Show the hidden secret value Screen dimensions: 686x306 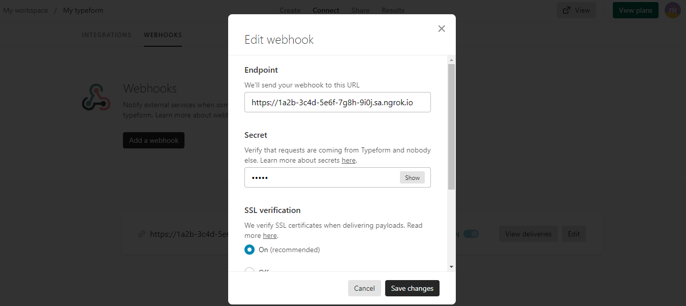(412, 177)
